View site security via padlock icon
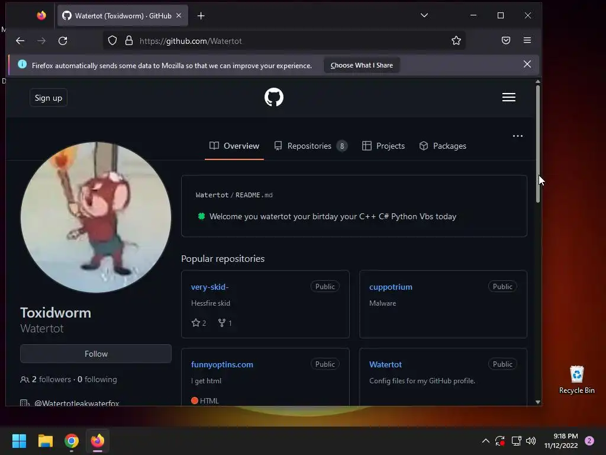Screen dimensions: 606x455 pyautogui.click(x=128, y=41)
